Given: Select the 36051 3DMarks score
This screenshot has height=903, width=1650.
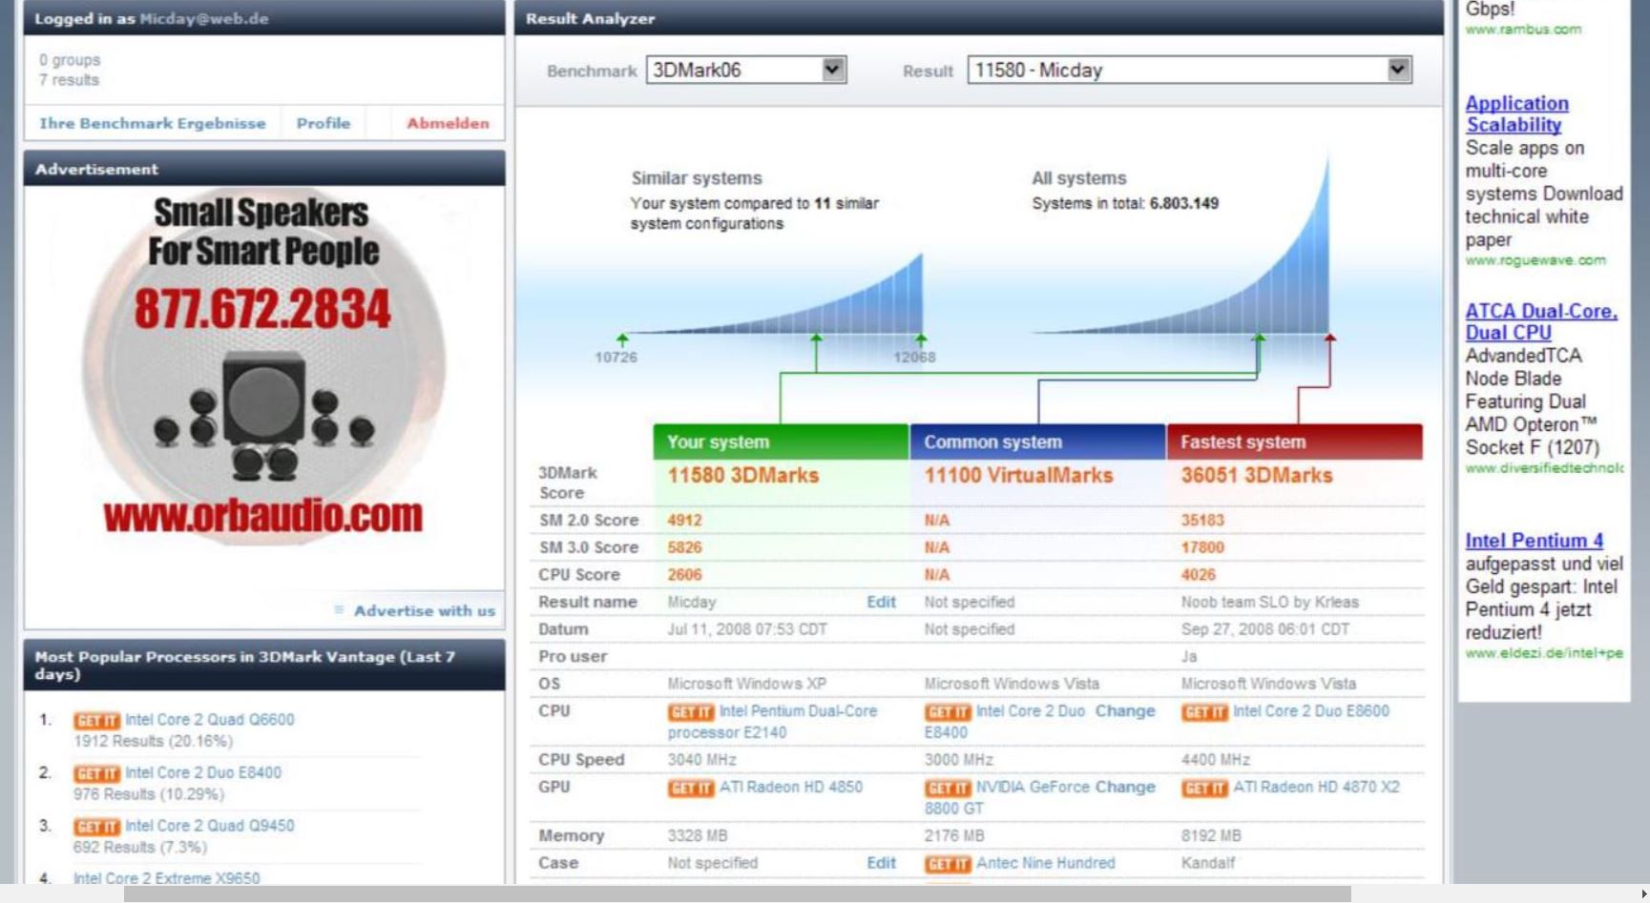Looking at the screenshot, I should click(1256, 475).
